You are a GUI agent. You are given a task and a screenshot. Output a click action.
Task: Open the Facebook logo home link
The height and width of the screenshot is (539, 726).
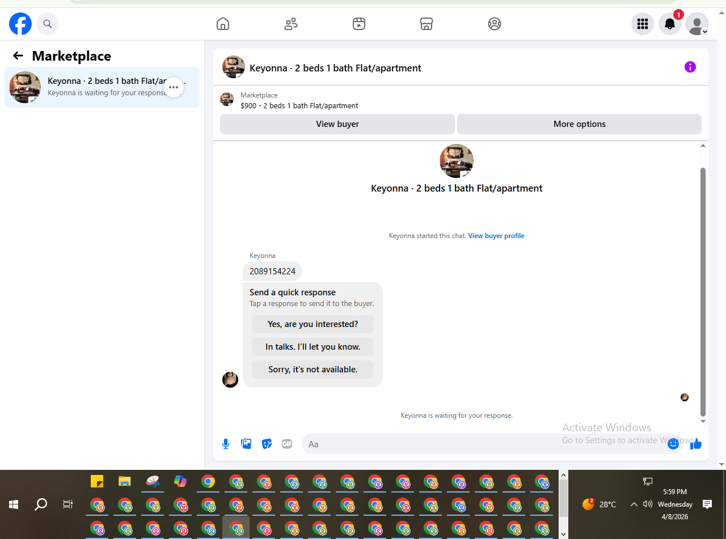click(20, 24)
